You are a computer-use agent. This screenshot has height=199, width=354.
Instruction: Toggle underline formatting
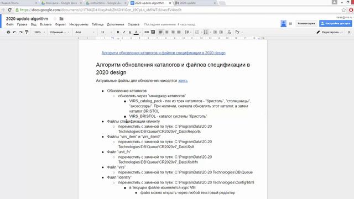[130, 32]
